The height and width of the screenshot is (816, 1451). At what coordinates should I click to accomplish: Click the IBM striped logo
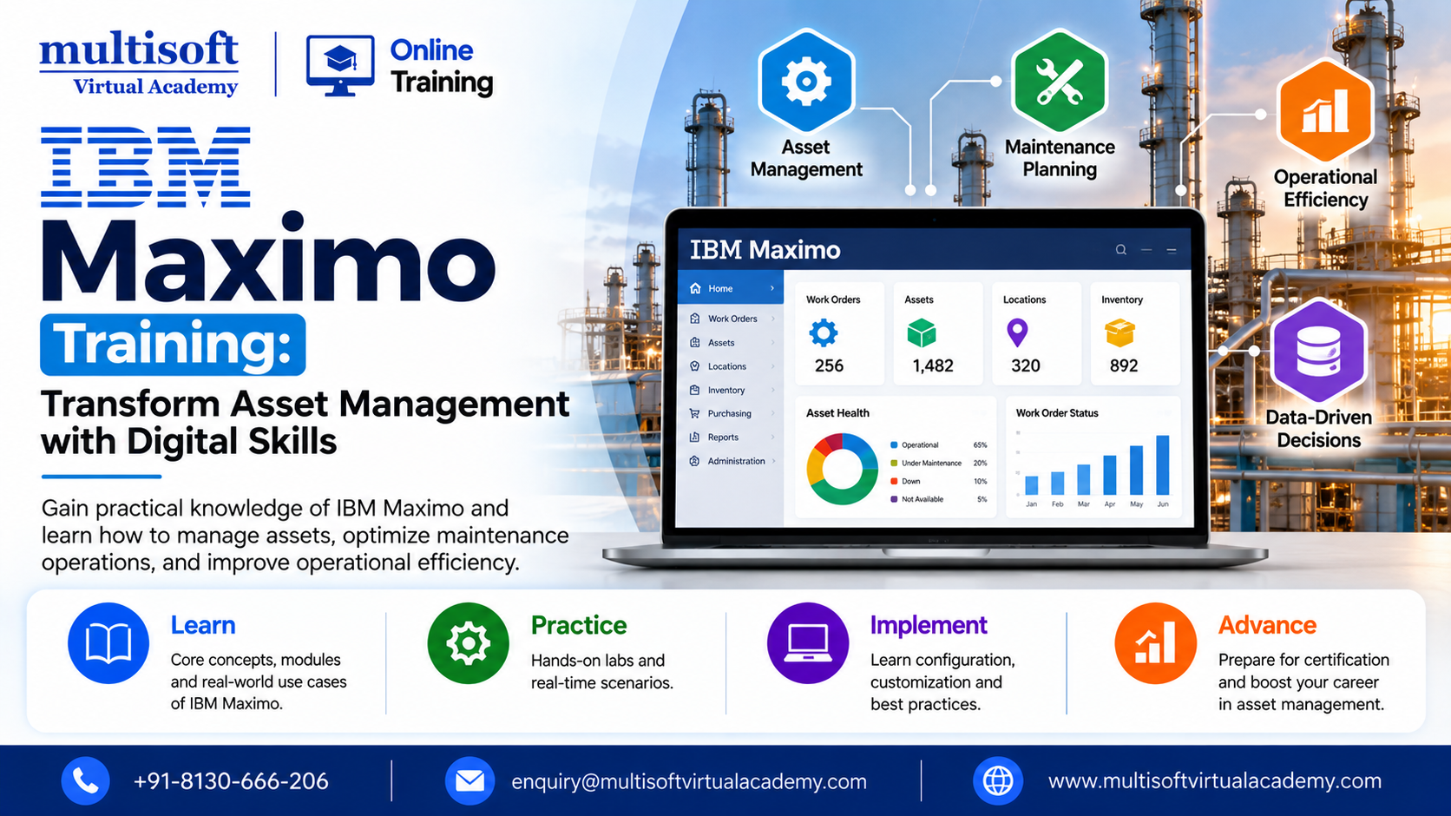point(146,167)
